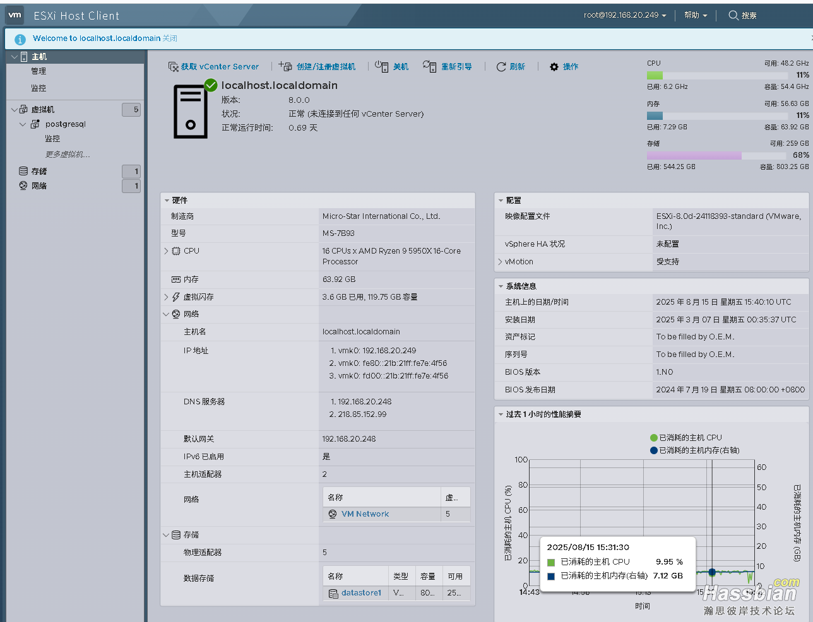Click the 存储 usage bar
Screen dimensions: 813x622
tap(717, 155)
